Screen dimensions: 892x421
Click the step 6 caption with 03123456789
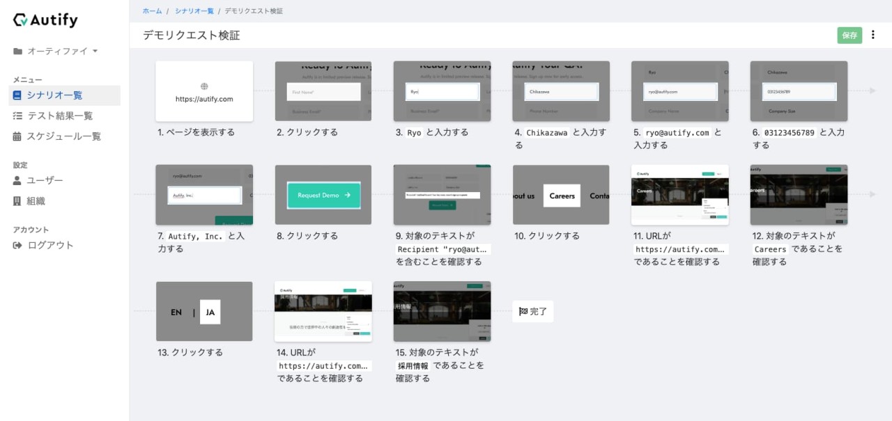799,138
